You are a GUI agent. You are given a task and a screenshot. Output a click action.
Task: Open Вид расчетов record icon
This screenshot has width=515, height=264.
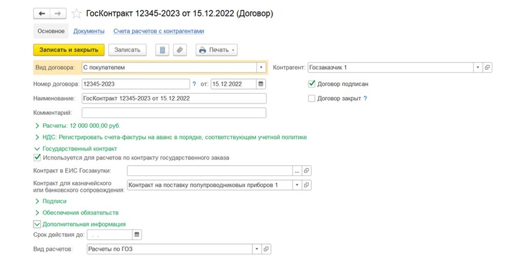tap(266, 249)
